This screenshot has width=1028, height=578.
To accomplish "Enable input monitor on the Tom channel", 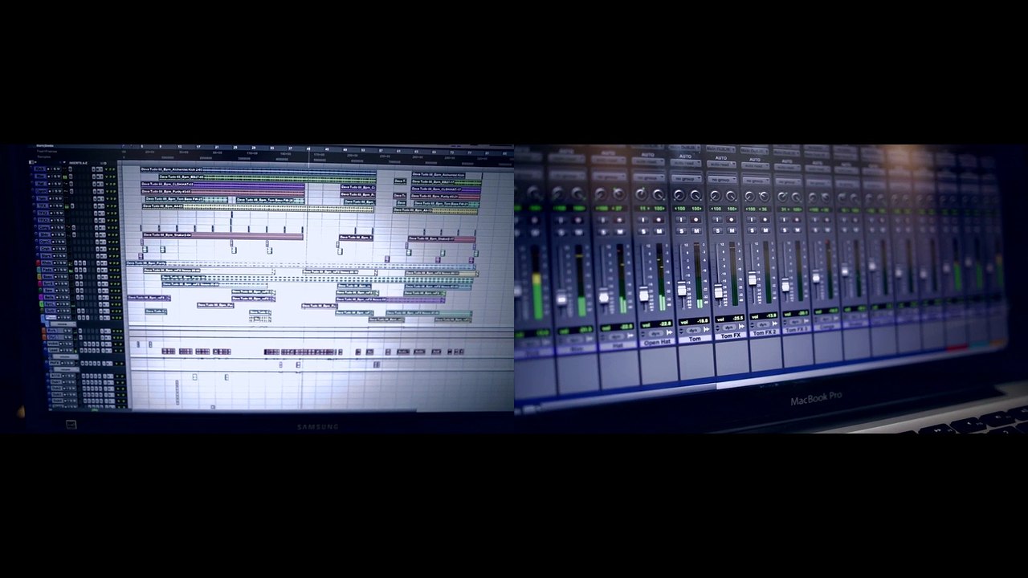I will pyautogui.click(x=681, y=219).
